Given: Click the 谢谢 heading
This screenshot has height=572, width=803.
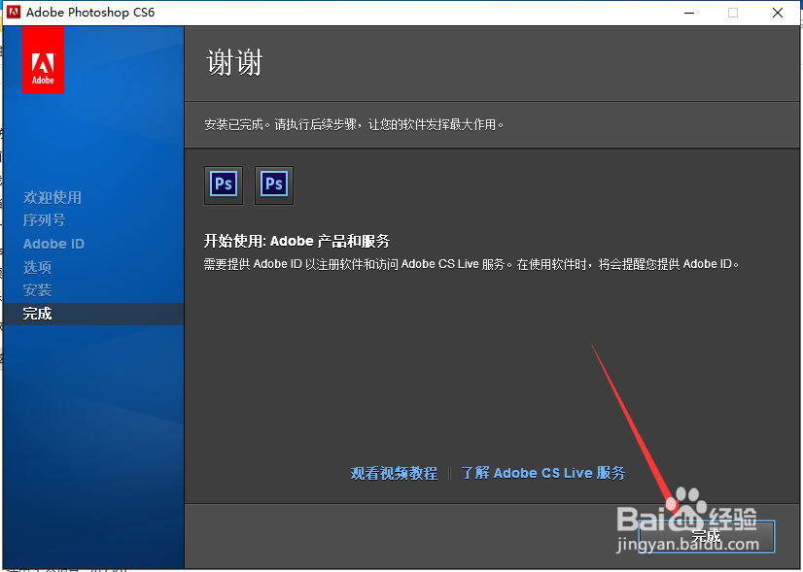Looking at the screenshot, I should [234, 62].
